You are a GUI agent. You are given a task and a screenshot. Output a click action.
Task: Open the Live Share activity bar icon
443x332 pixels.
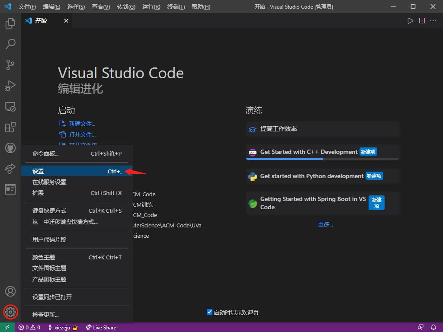[10, 169]
